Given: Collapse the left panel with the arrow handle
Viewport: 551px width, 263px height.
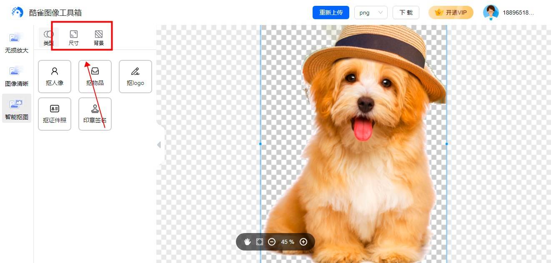Looking at the screenshot, I should point(159,145).
